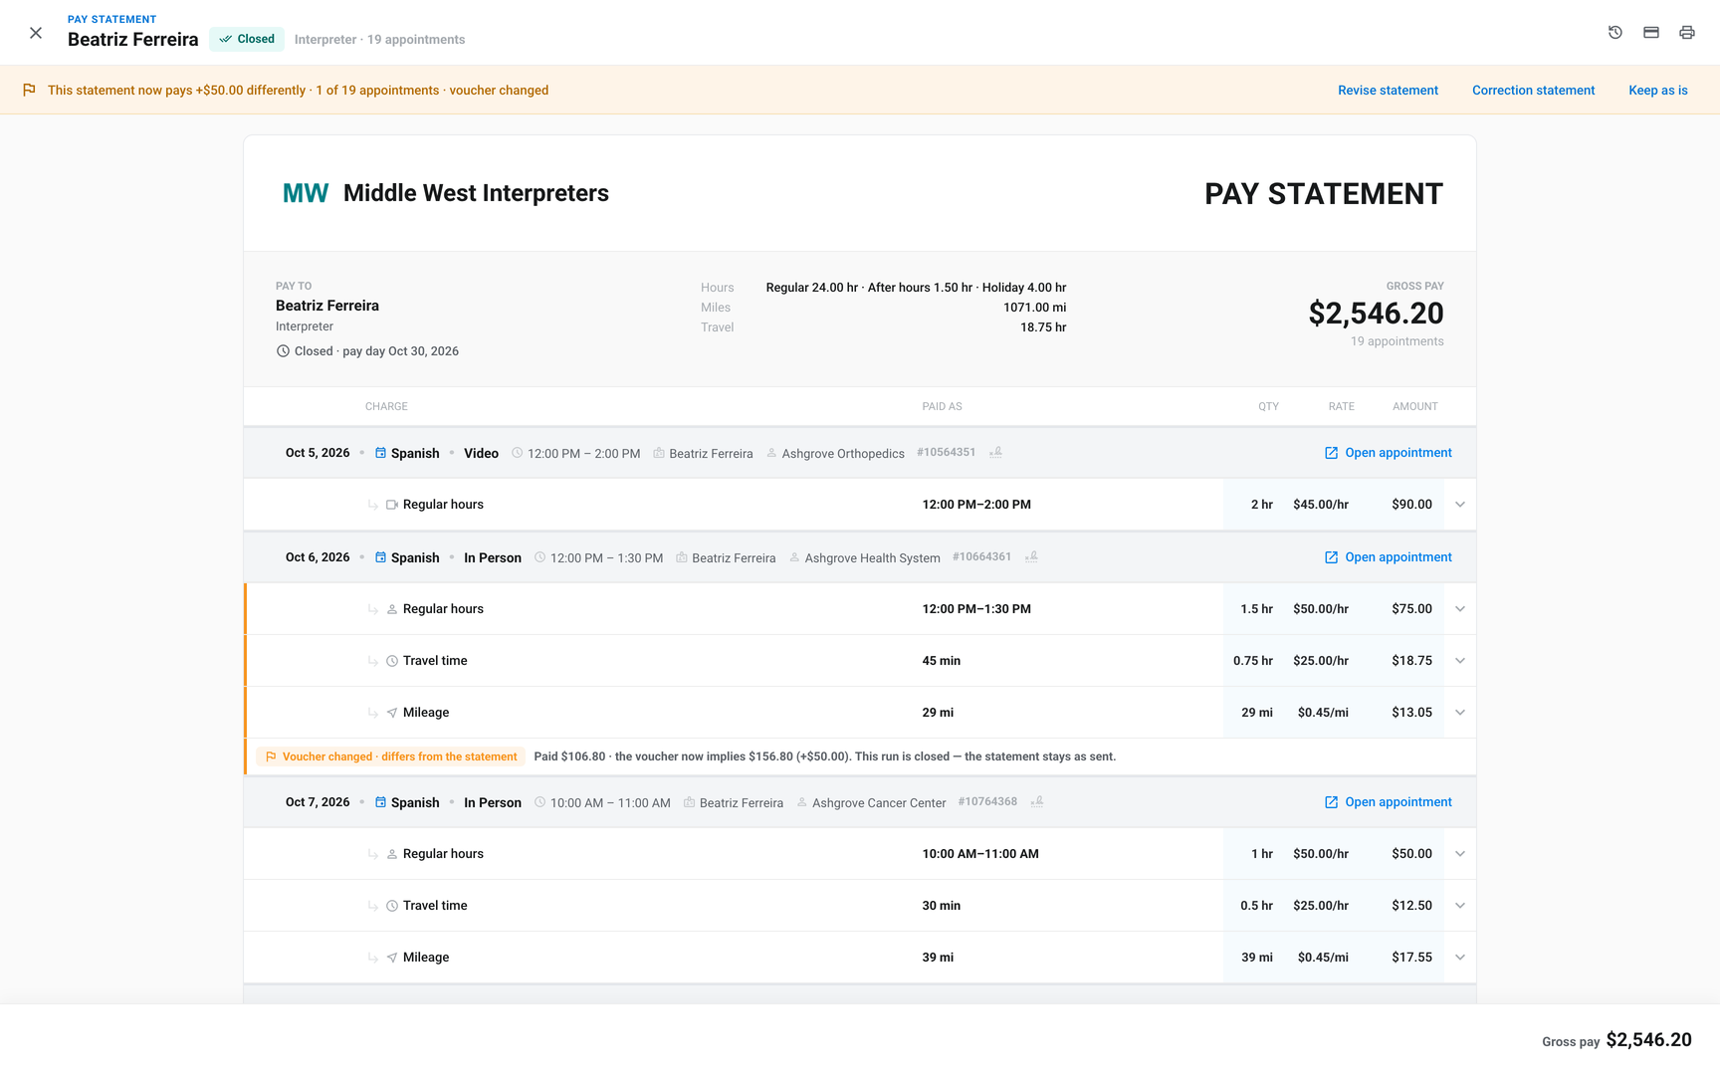Click the icon after appointment #10764368
This screenshot has width=1720, height=1075.
(x=1037, y=801)
